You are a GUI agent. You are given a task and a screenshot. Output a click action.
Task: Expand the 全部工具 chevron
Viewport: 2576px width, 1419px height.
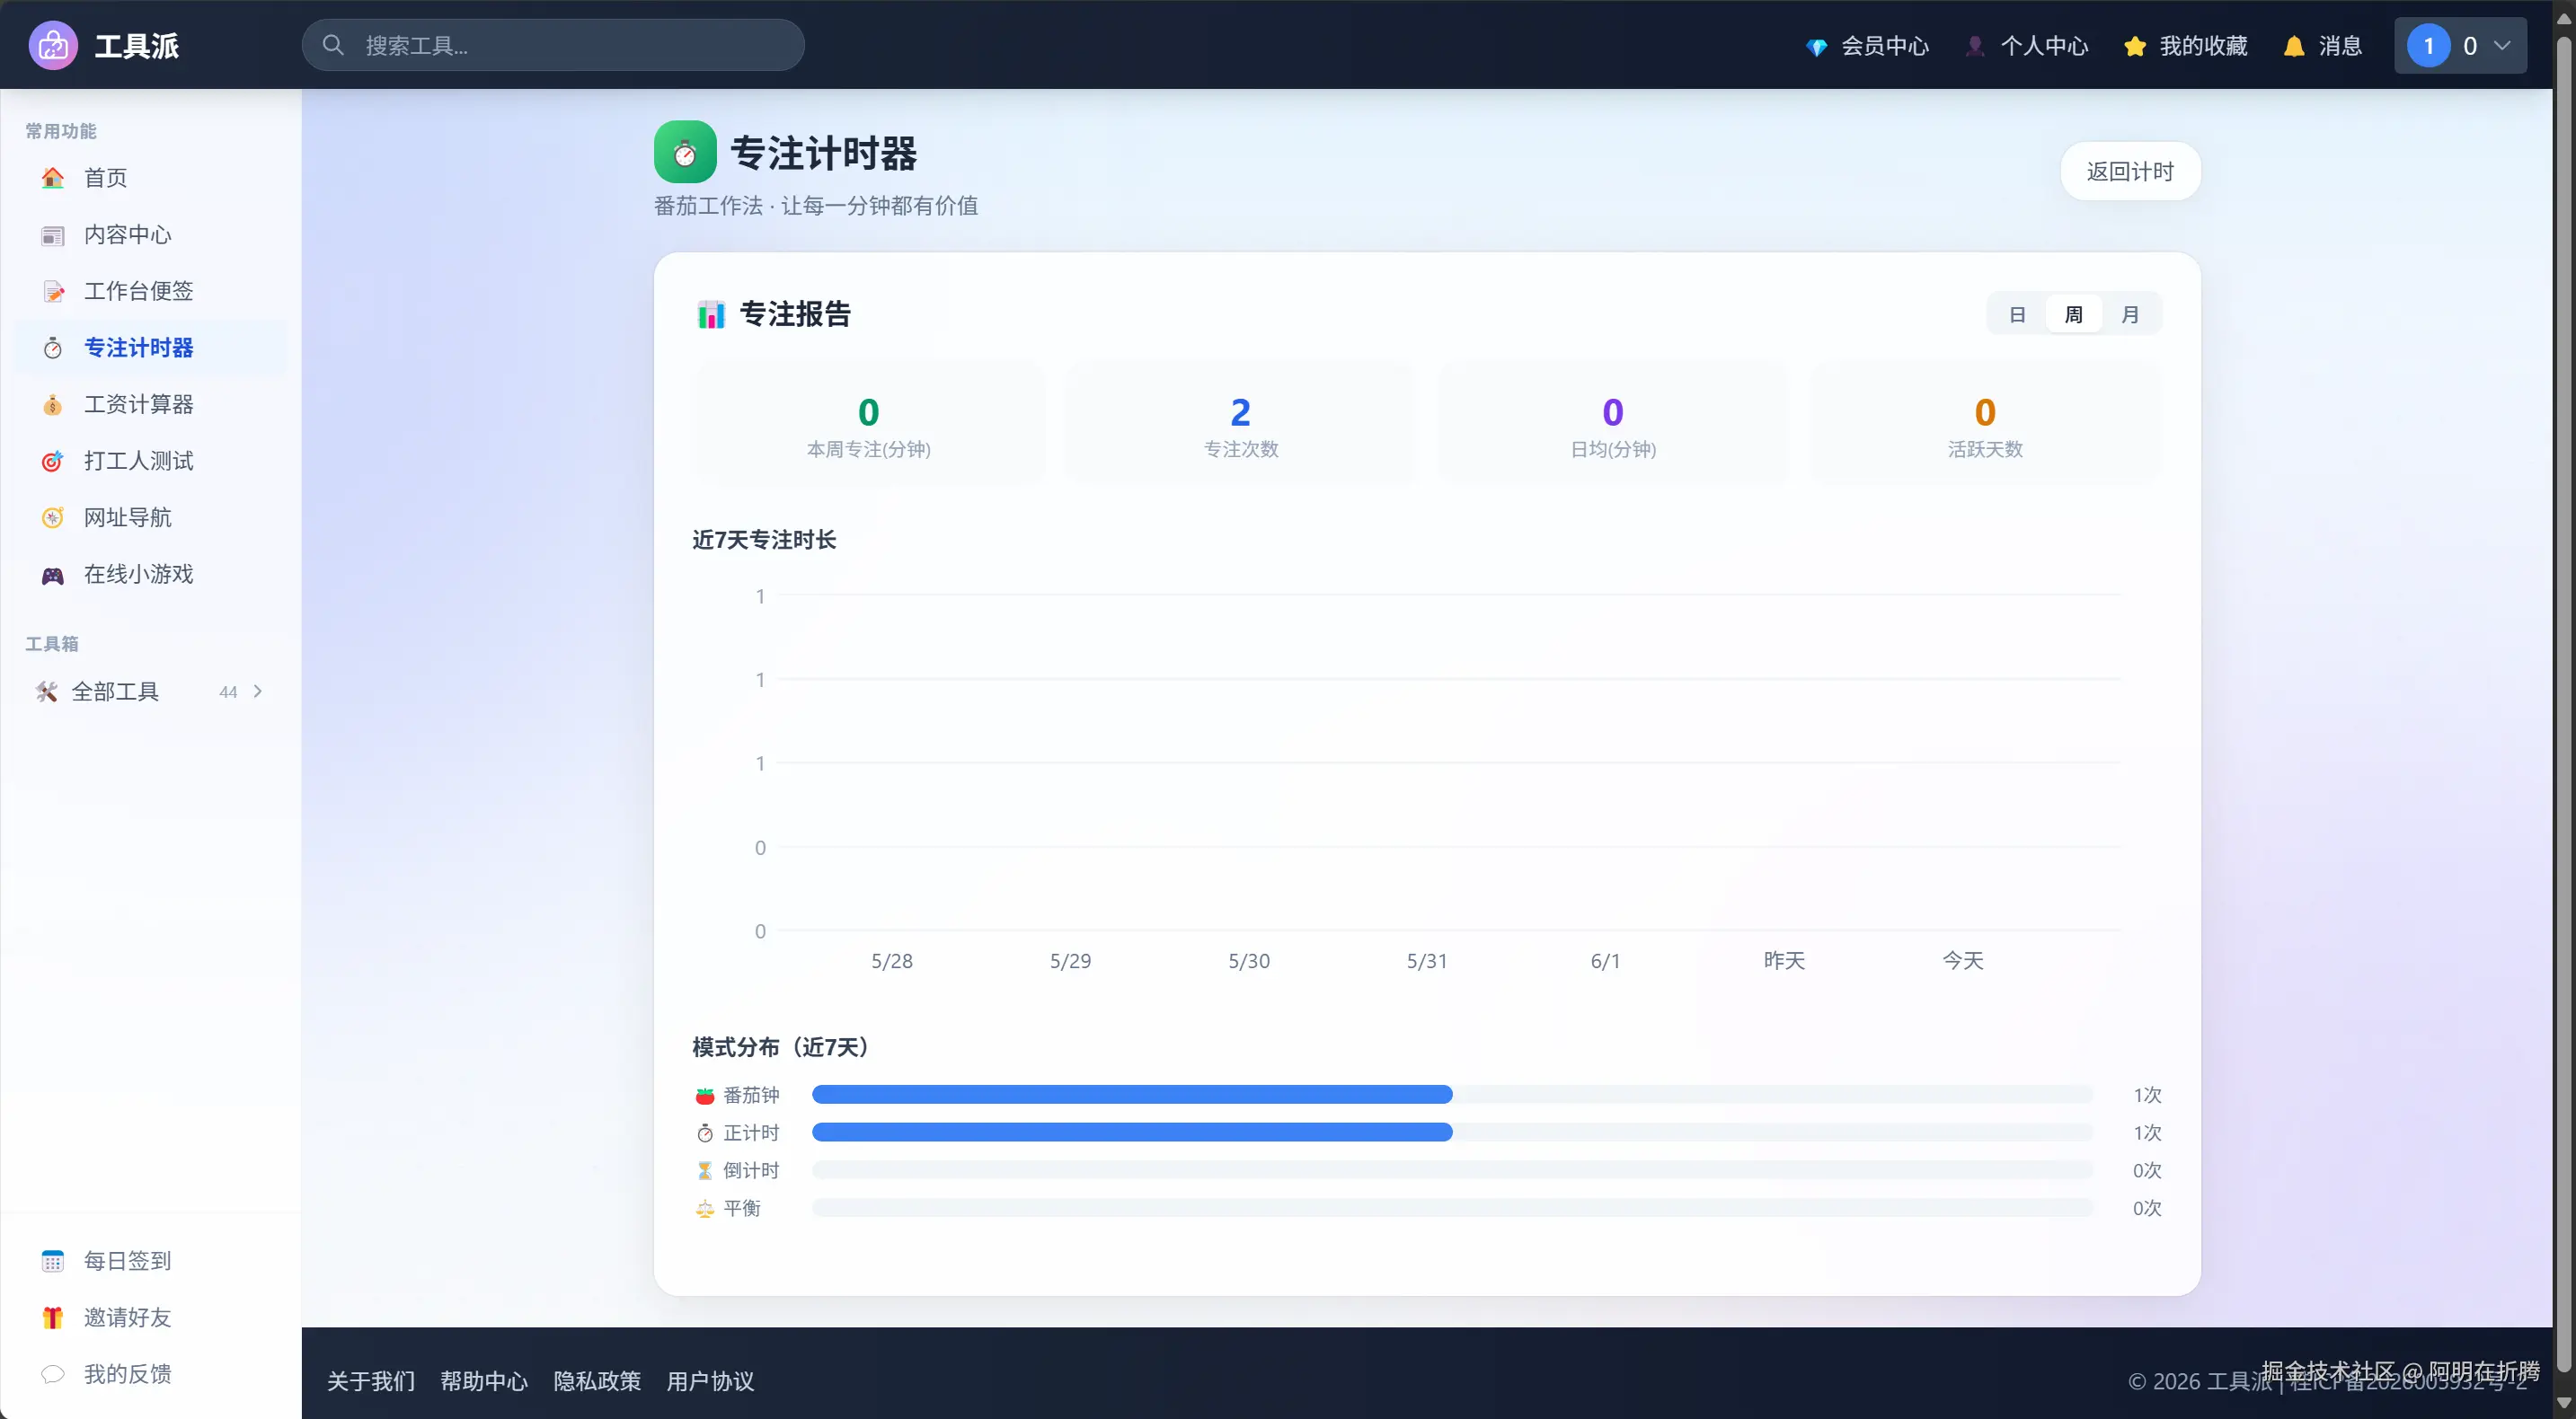click(x=258, y=692)
